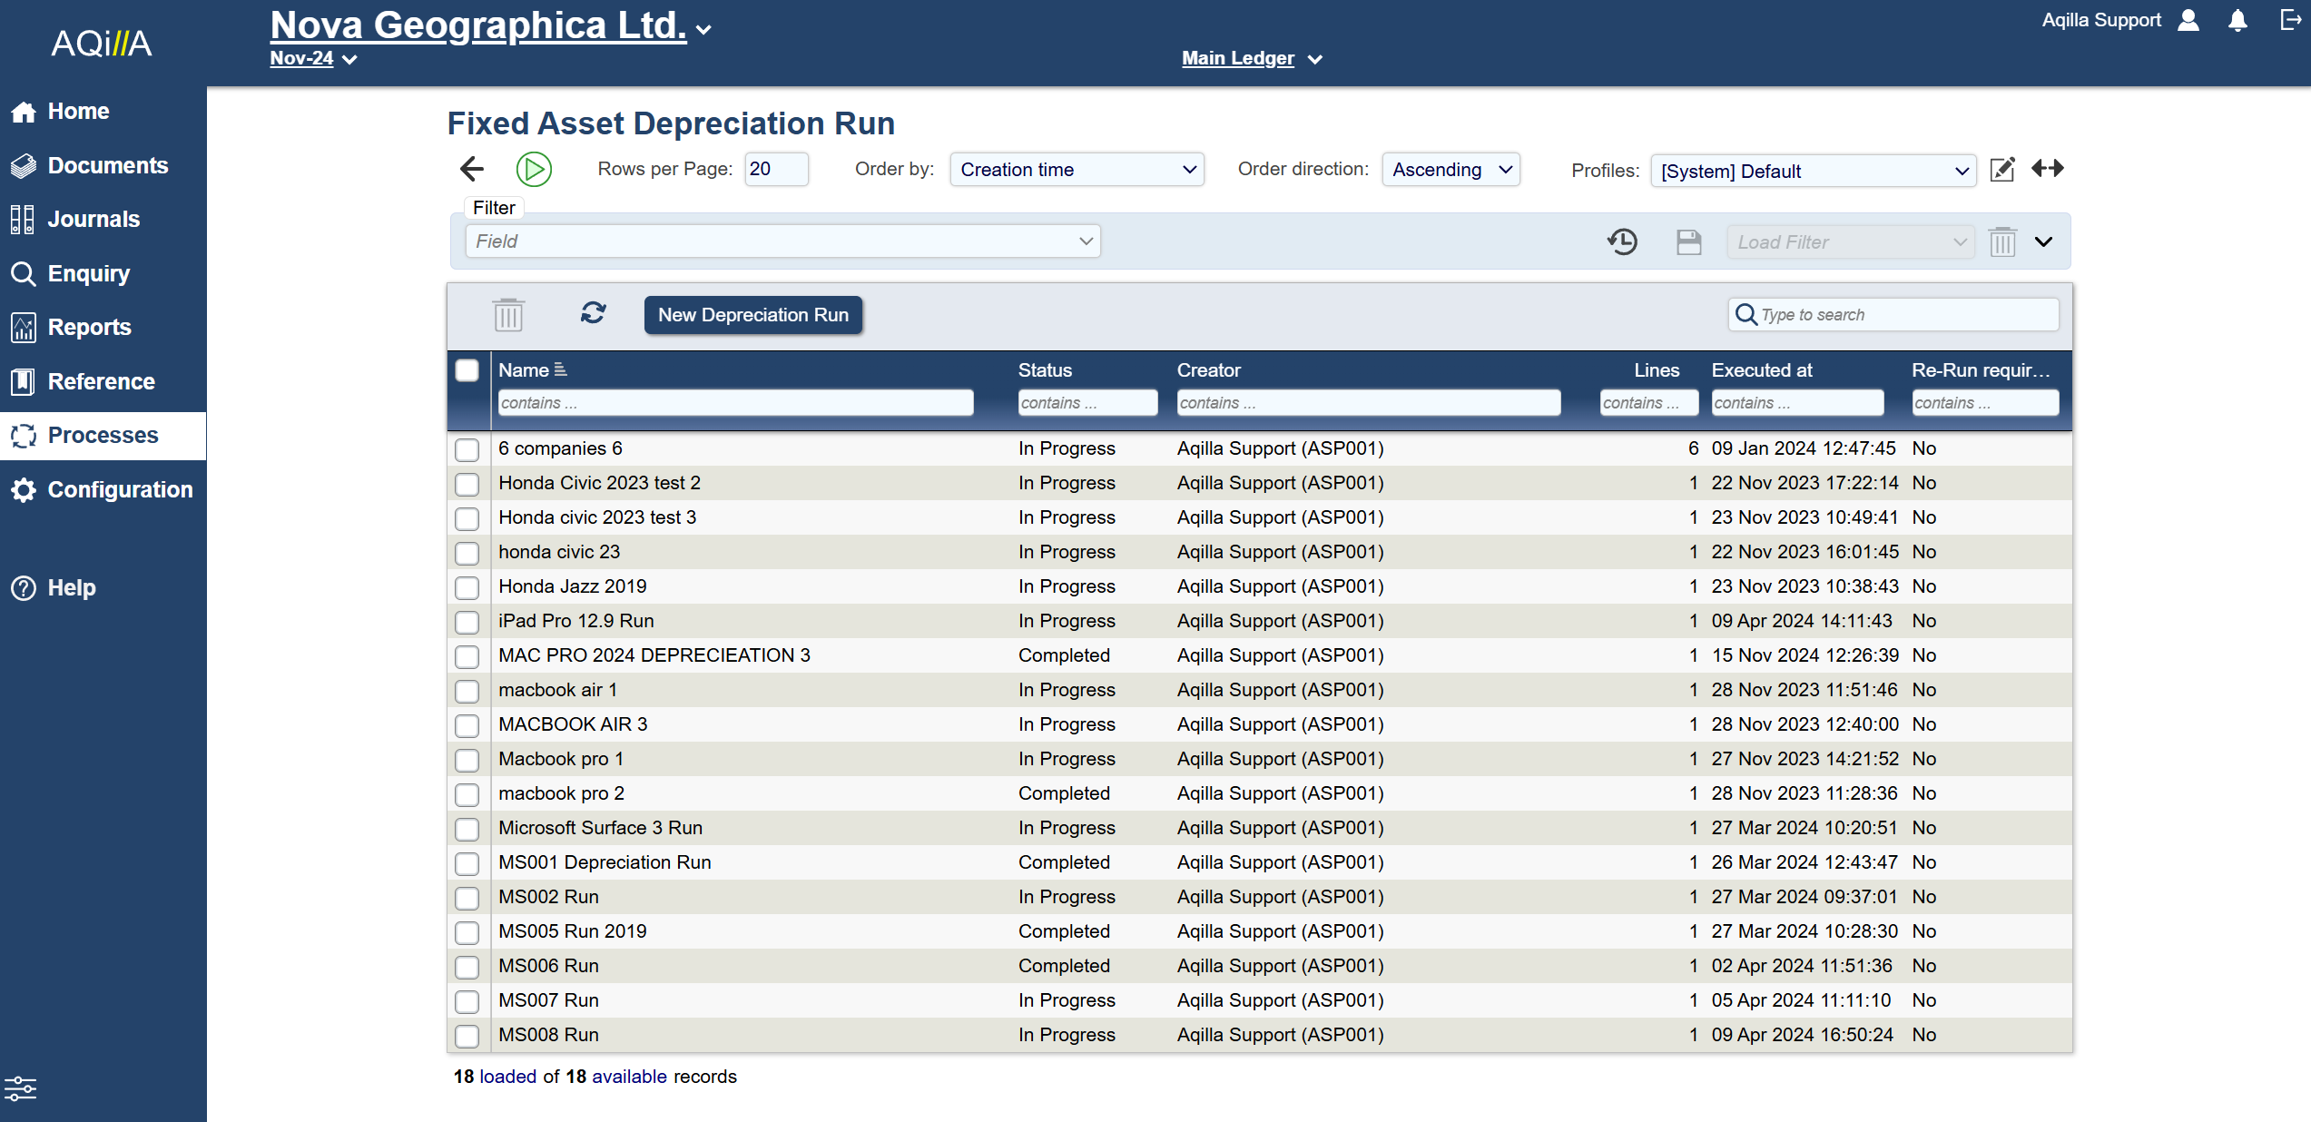This screenshot has height=1122, width=2311.
Task: Open the notifications bell
Action: 2237,21
